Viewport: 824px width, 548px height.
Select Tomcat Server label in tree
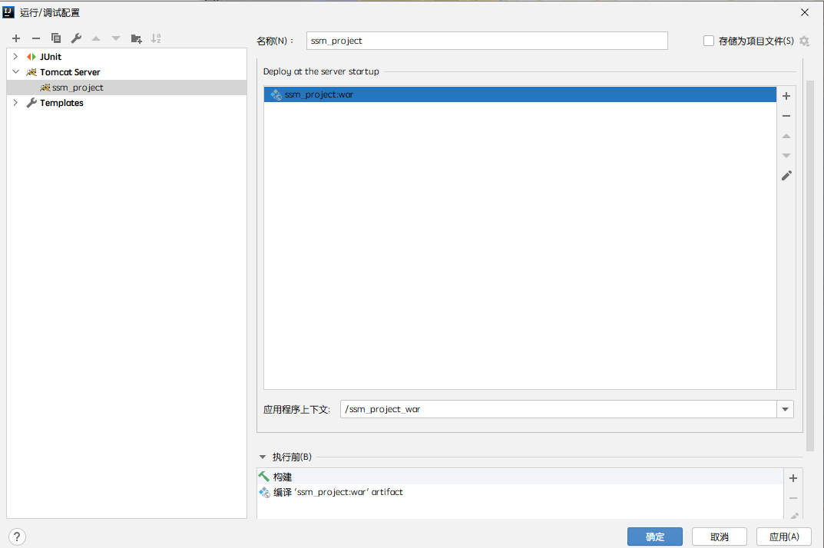(x=70, y=72)
